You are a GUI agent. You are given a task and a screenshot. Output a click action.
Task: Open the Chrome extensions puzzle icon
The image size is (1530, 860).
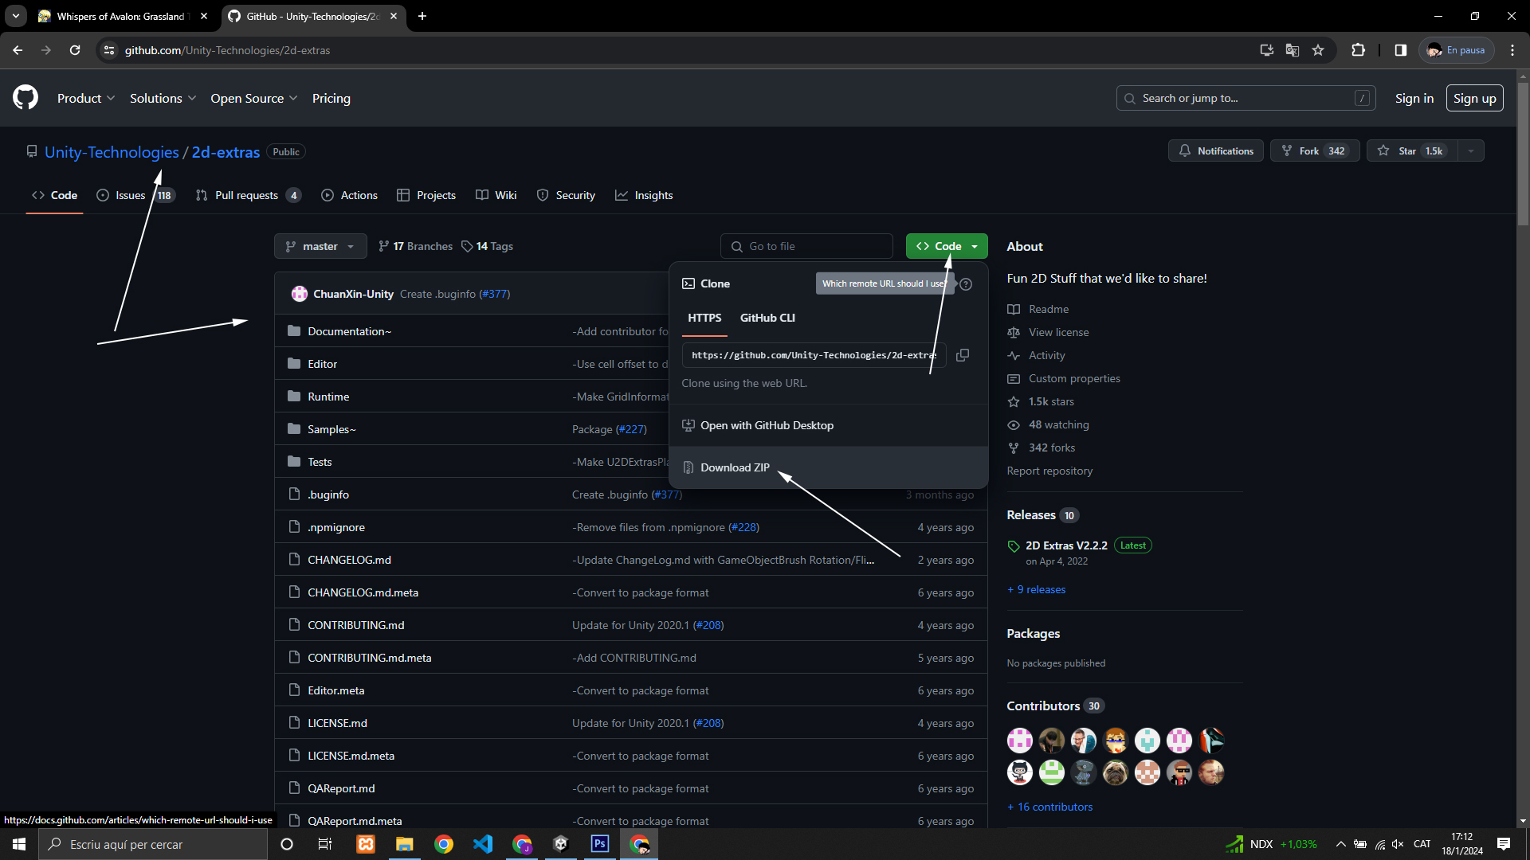click(x=1359, y=50)
